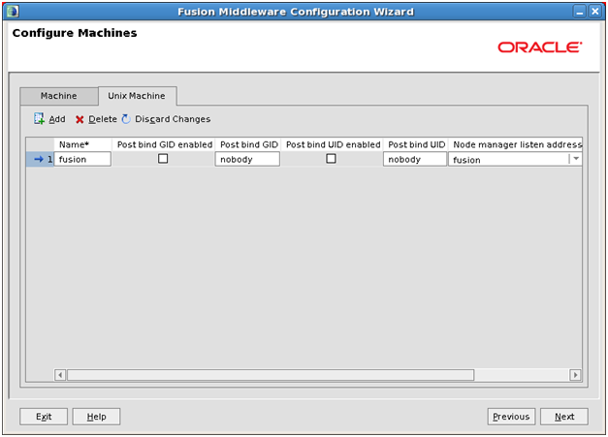Click Node manager listen address header
Image resolution: width=608 pixels, height=437 pixels.
click(x=516, y=144)
